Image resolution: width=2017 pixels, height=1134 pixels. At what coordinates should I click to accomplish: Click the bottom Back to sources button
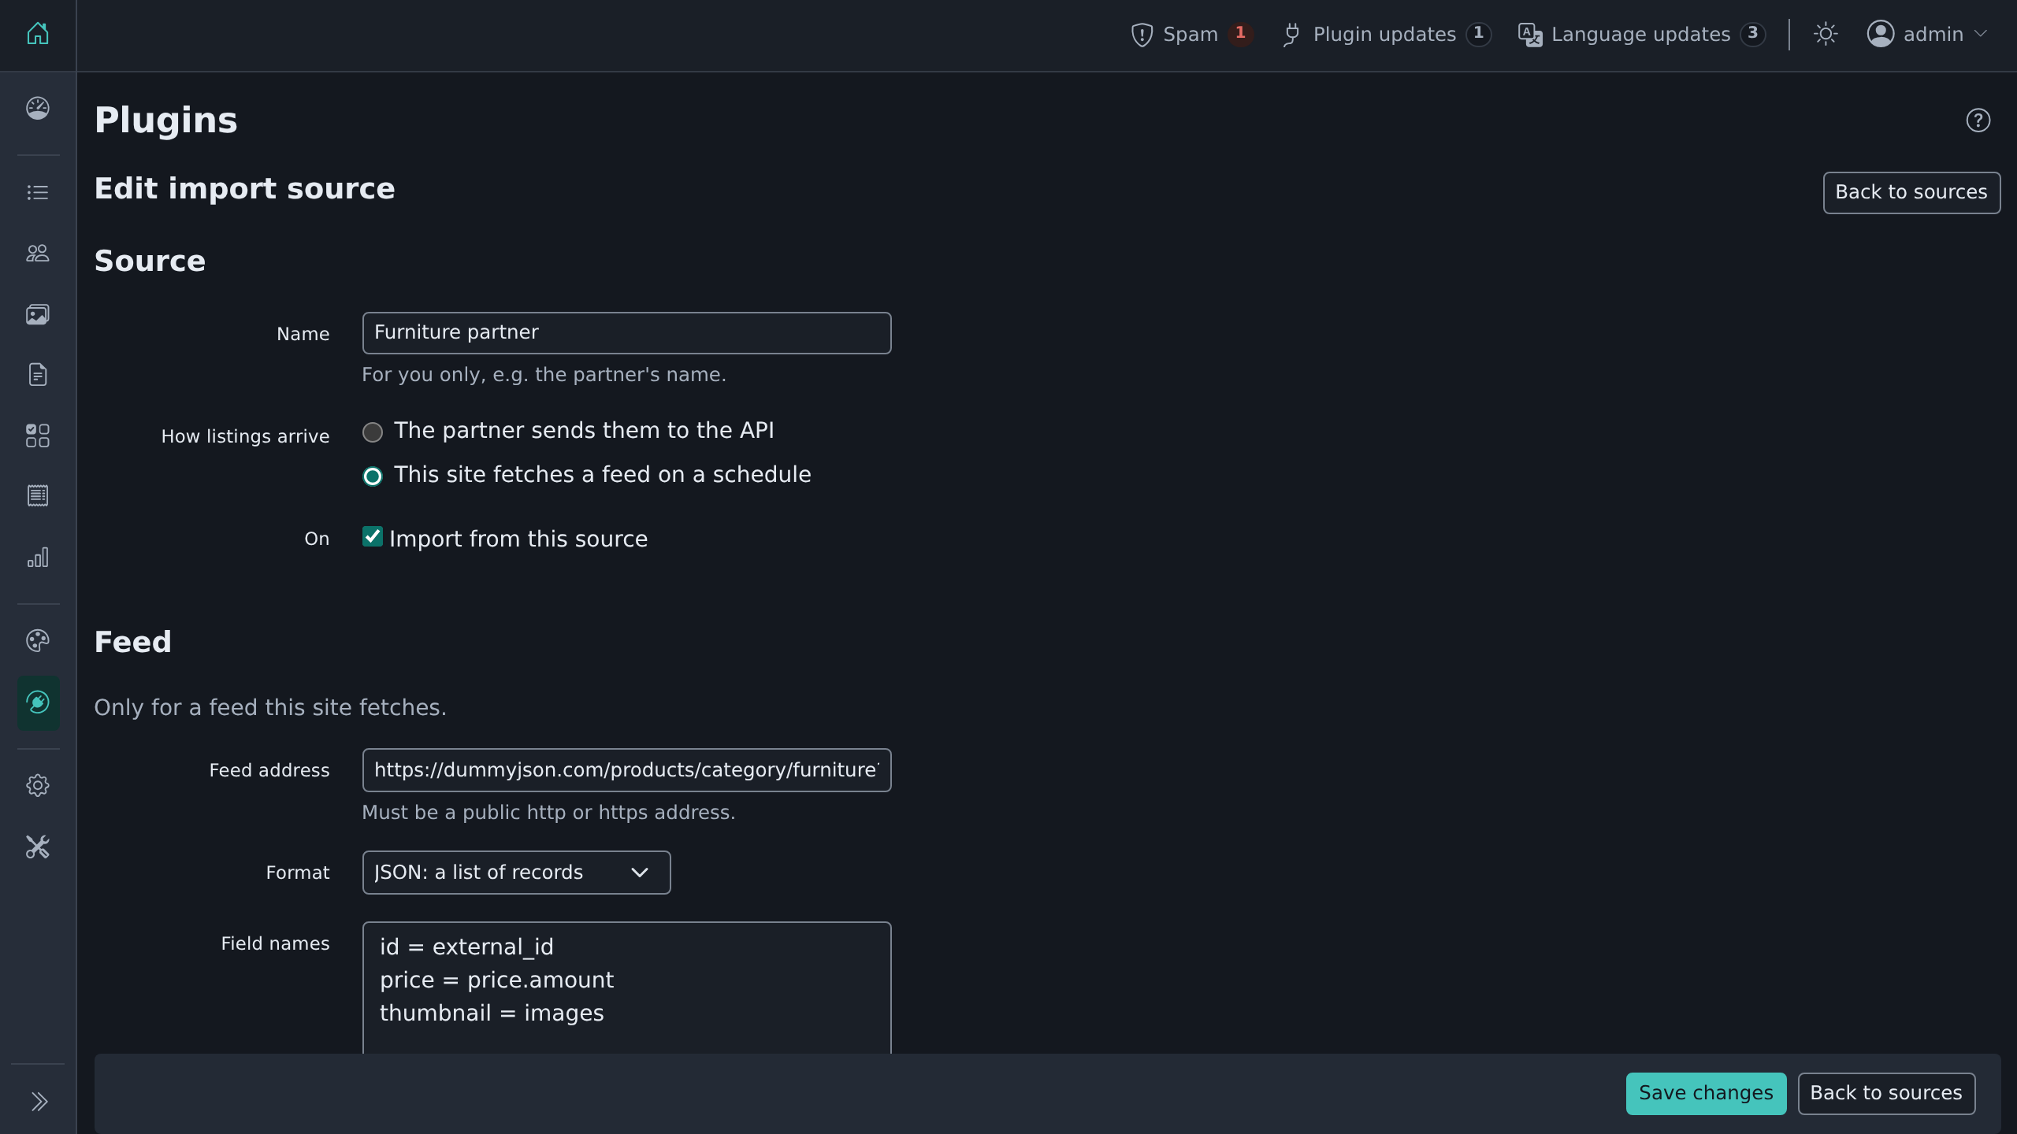[1886, 1093]
